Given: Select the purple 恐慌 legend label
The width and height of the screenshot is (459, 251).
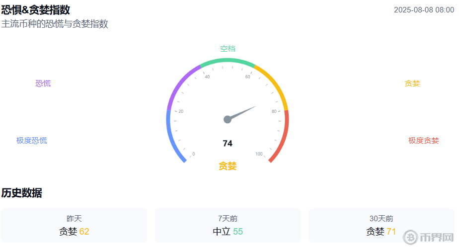Looking at the screenshot, I should [43, 84].
